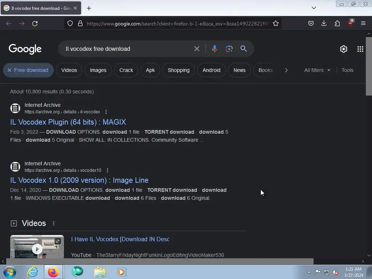The width and height of the screenshot is (372, 279).
Task: Select the News filter chip
Action: pos(239,70)
